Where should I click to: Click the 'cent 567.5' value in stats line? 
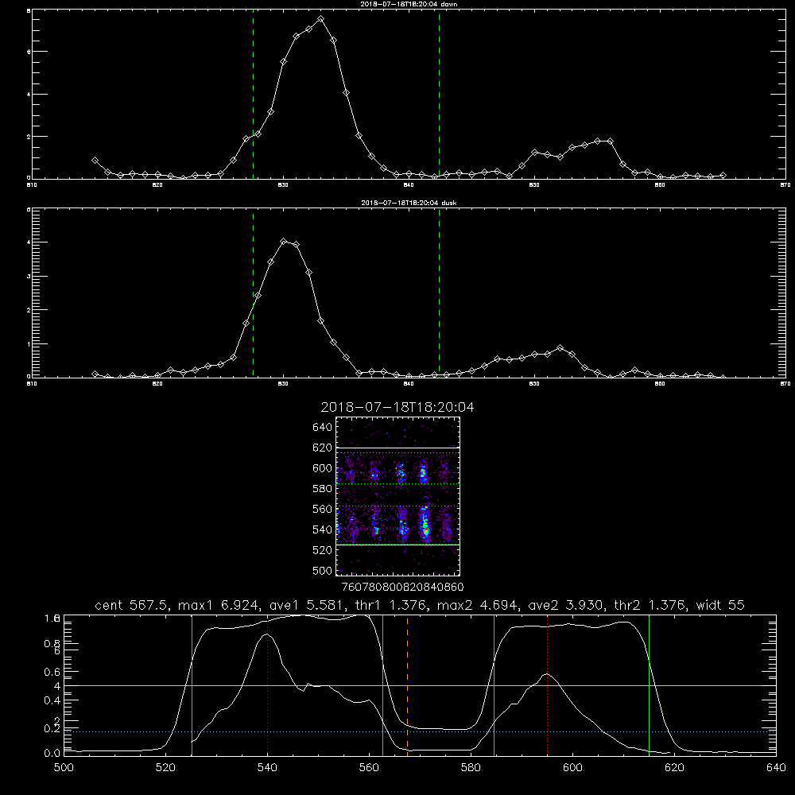pyautogui.click(x=131, y=605)
